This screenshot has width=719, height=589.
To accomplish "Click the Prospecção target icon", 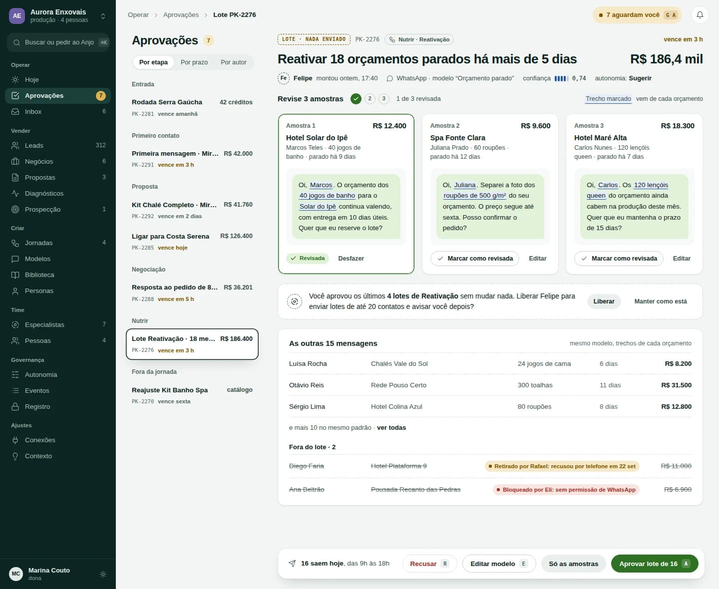I will click(x=15, y=209).
